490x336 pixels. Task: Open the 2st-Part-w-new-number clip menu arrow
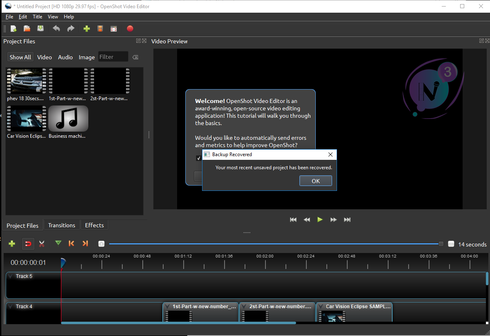click(x=244, y=307)
